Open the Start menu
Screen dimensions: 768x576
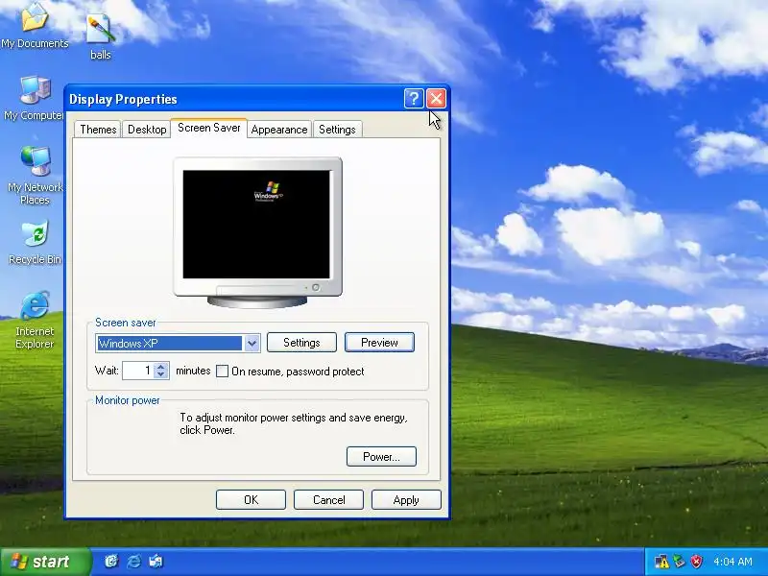click(45, 562)
